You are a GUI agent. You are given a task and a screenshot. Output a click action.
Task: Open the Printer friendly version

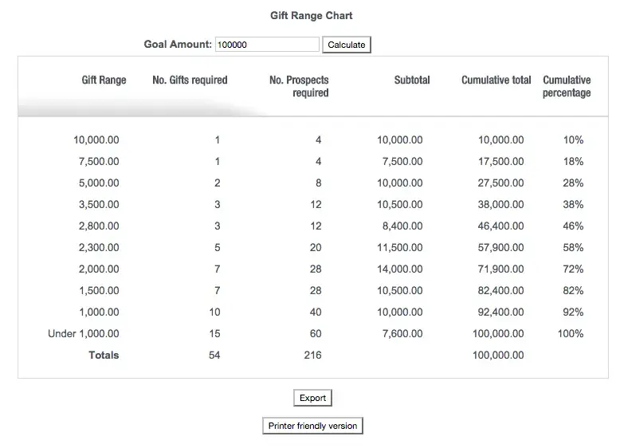point(312,426)
